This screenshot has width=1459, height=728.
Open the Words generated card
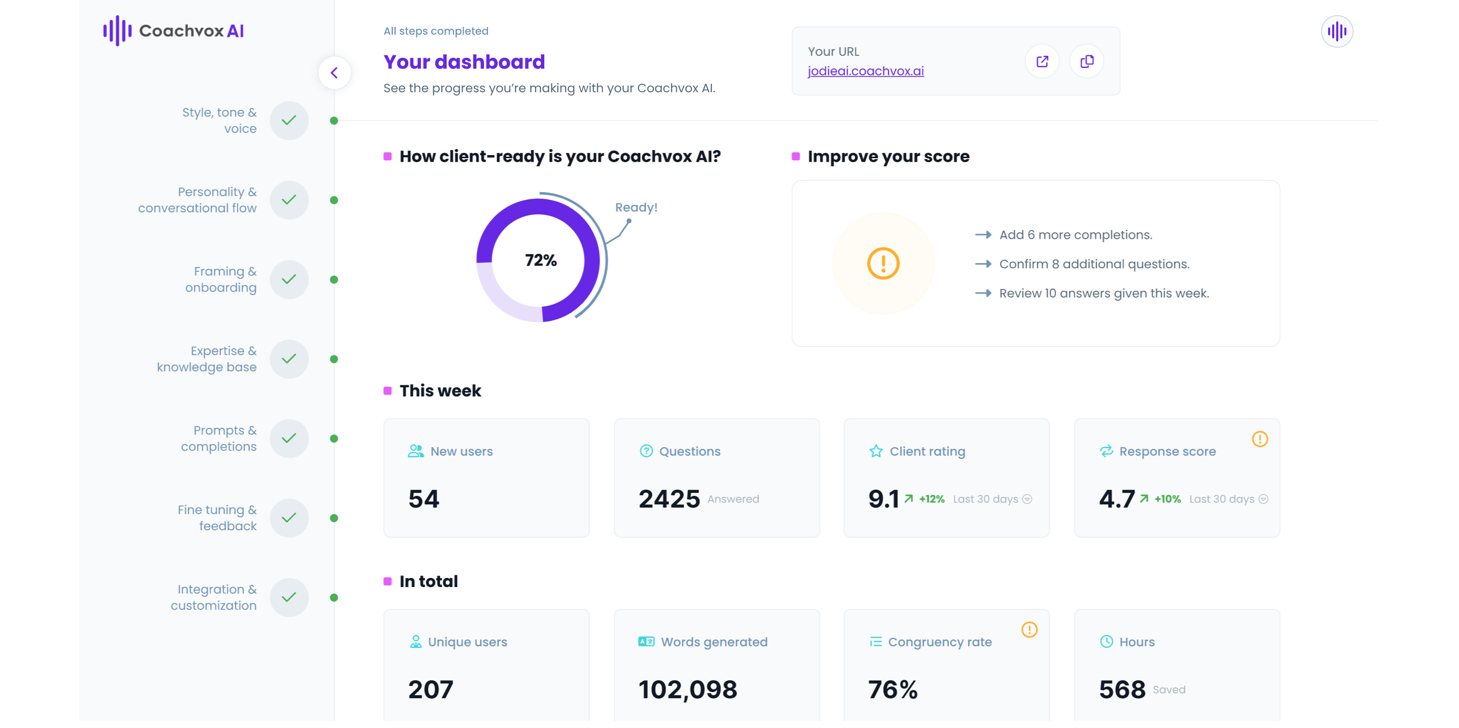point(716,668)
